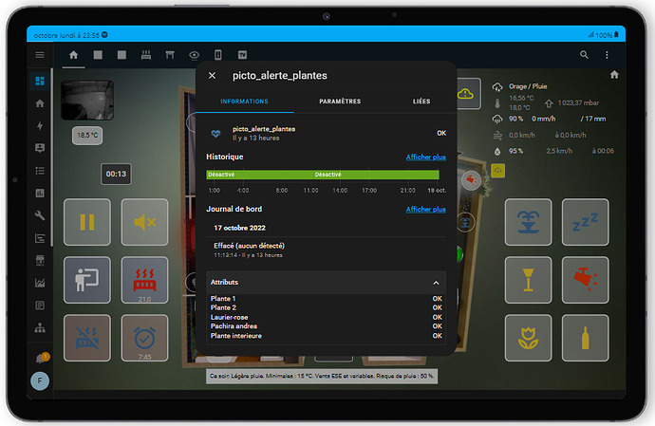Click the green Désactivé history timeline bar
Image resolution: width=655 pixels, height=426 pixels.
(x=327, y=175)
